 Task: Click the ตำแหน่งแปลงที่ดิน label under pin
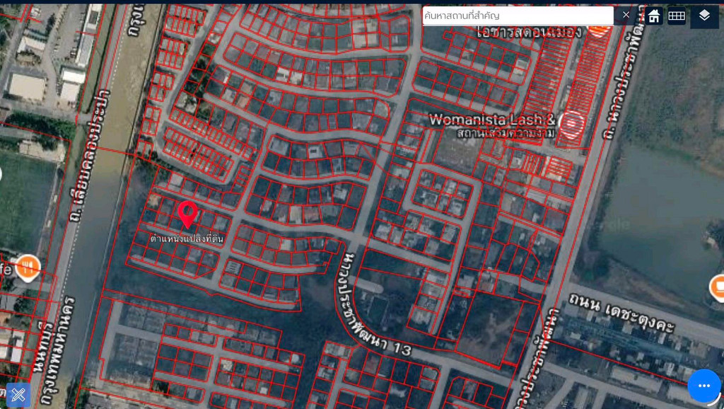(x=187, y=238)
